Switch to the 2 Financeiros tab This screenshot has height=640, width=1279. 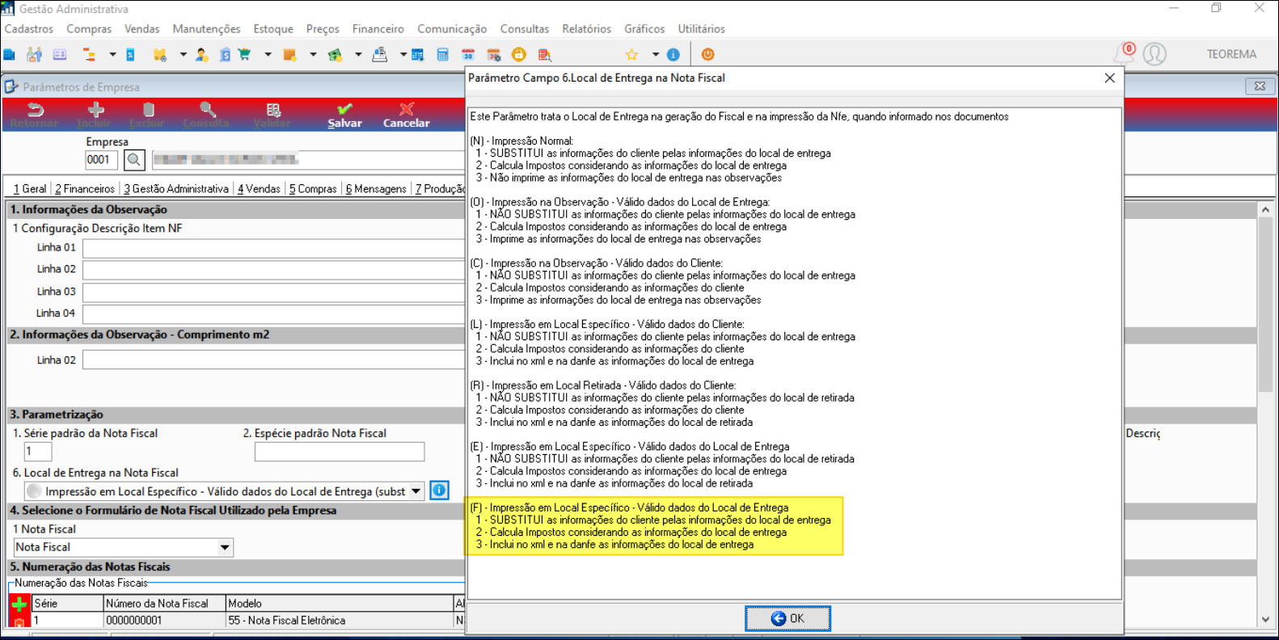85,188
